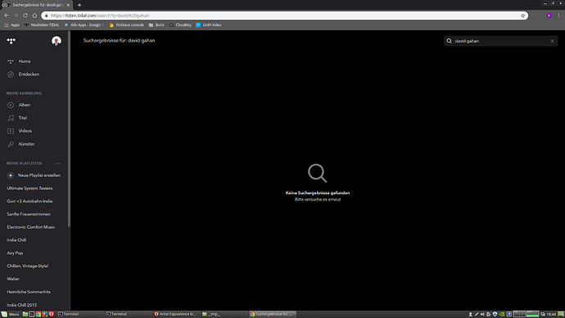Click the browser address bar
This screenshot has width=565, height=318.
tap(285, 16)
